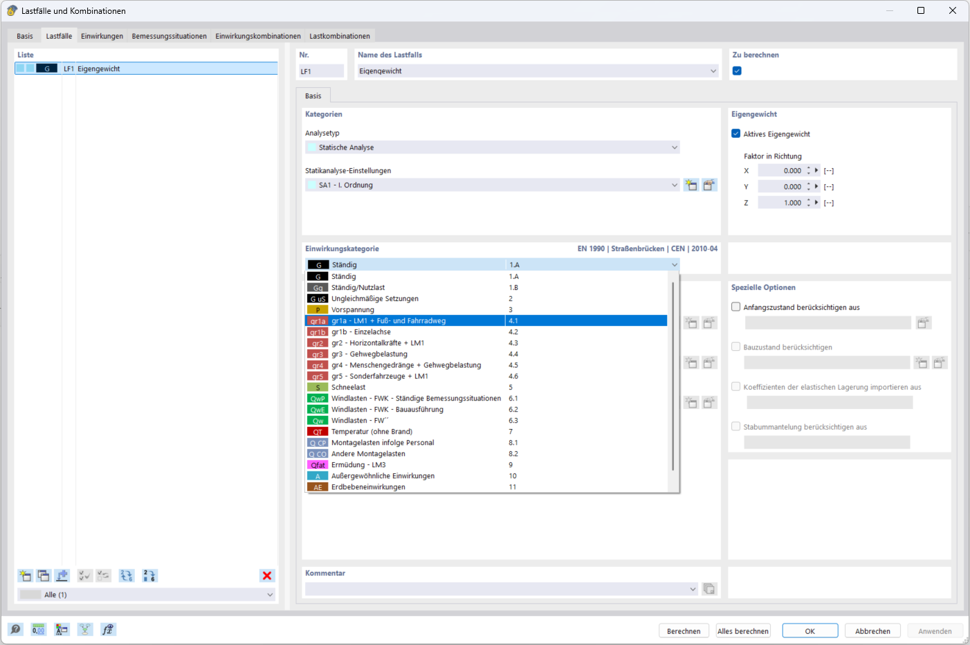Click the Nr. field showing LF1
The image size is (970, 645).
tap(321, 71)
